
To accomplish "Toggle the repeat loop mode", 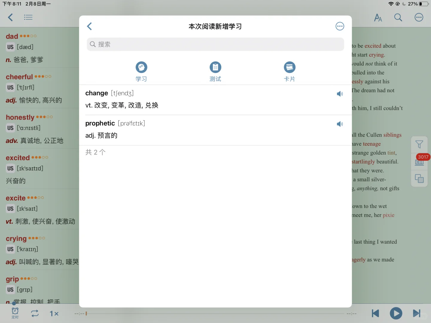I will 35,313.
